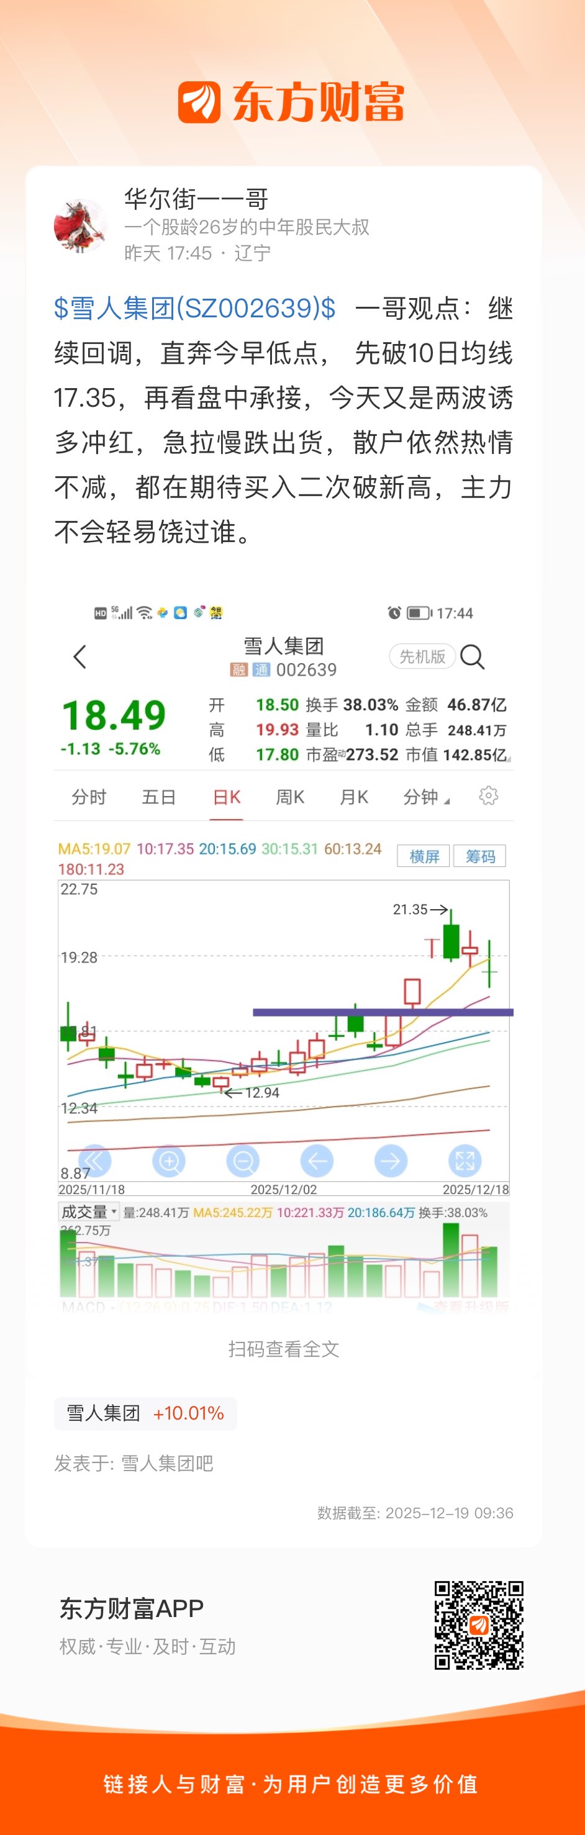
Task: Open the search magnifier icon
Action: (x=472, y=656)
